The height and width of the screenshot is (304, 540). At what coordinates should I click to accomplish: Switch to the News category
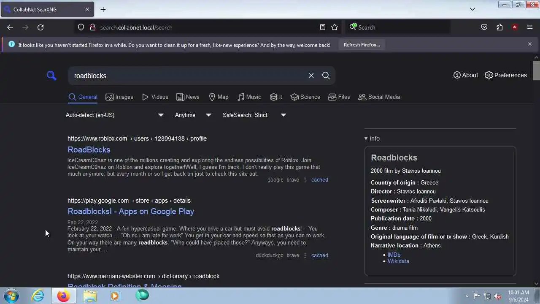click(188, 97)
